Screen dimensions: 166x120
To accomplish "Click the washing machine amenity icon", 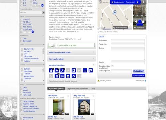I will pos(74,70).
